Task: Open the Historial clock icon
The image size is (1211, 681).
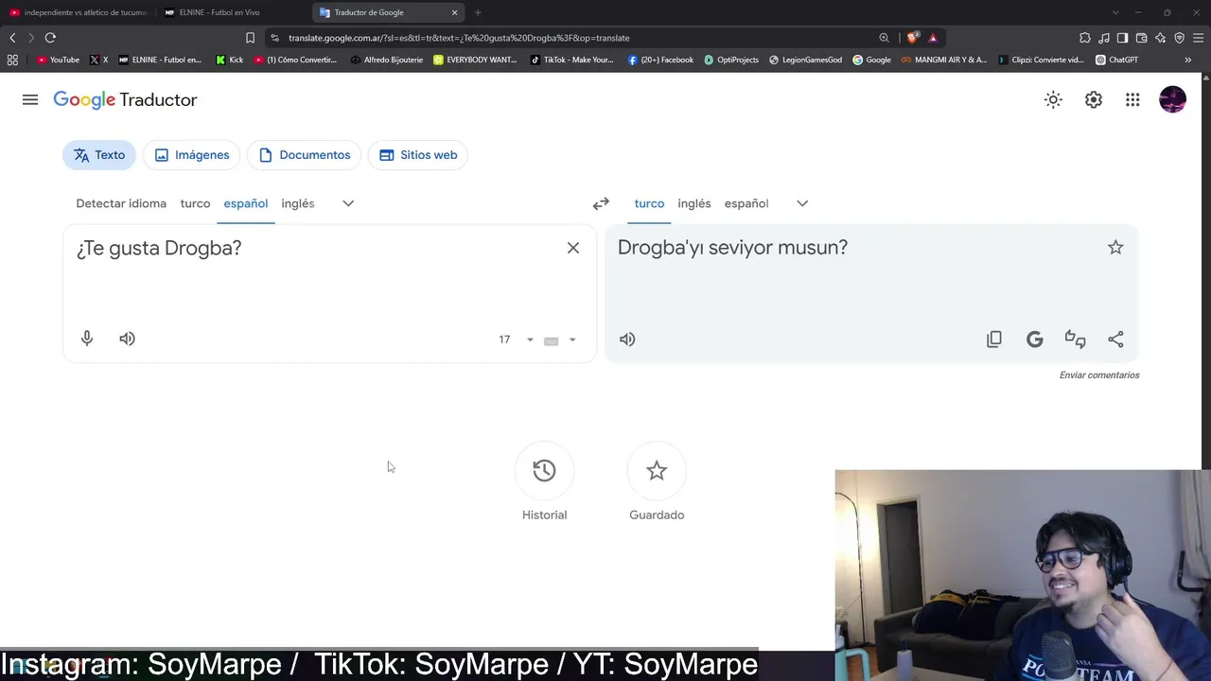Action: point(544,471)
